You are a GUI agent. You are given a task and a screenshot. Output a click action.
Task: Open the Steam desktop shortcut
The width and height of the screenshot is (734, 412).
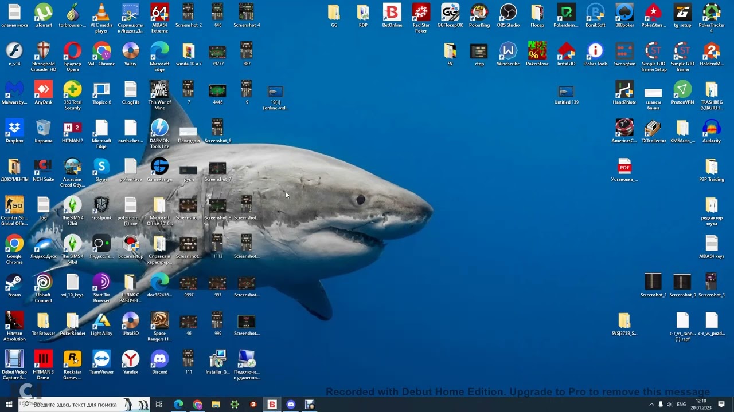pos(14,286)
